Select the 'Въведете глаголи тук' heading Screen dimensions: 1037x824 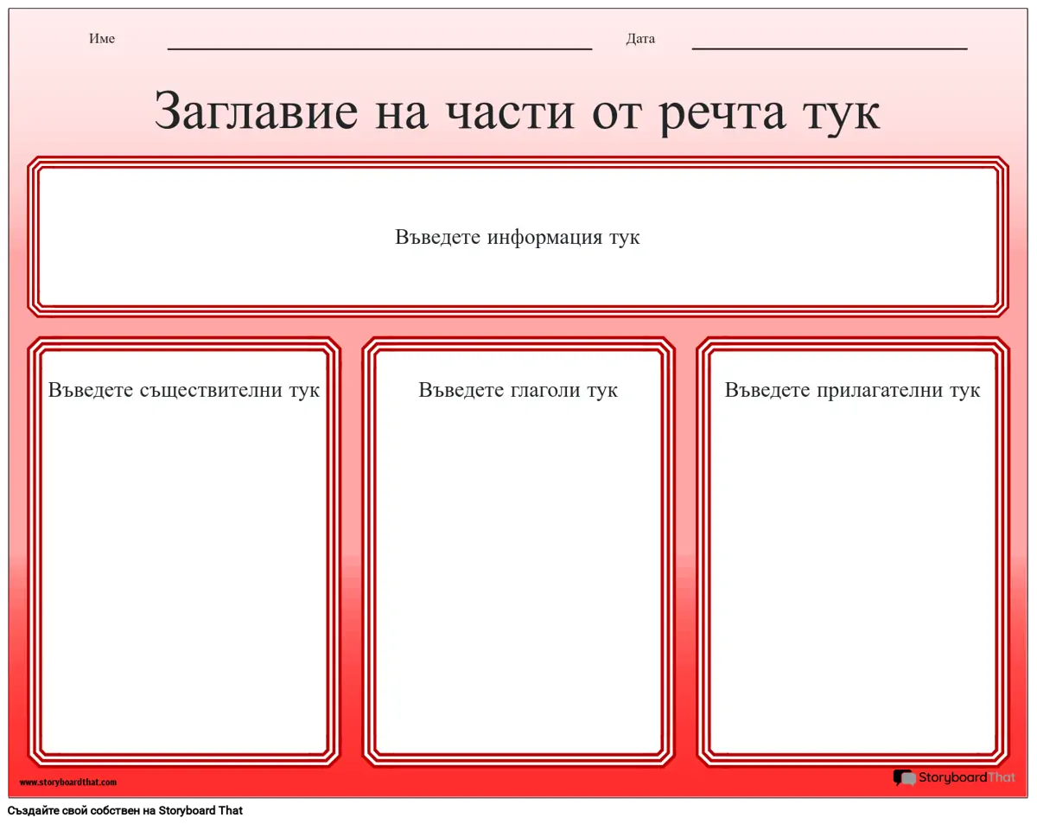click(518, 390)
